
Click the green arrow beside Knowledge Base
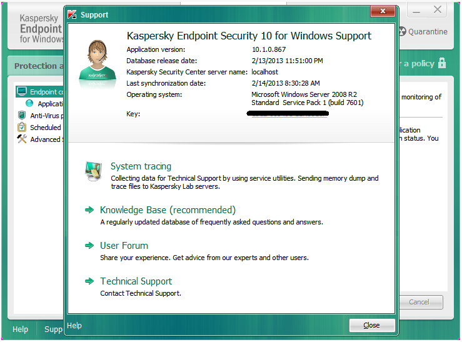click(x=89, y=210)
